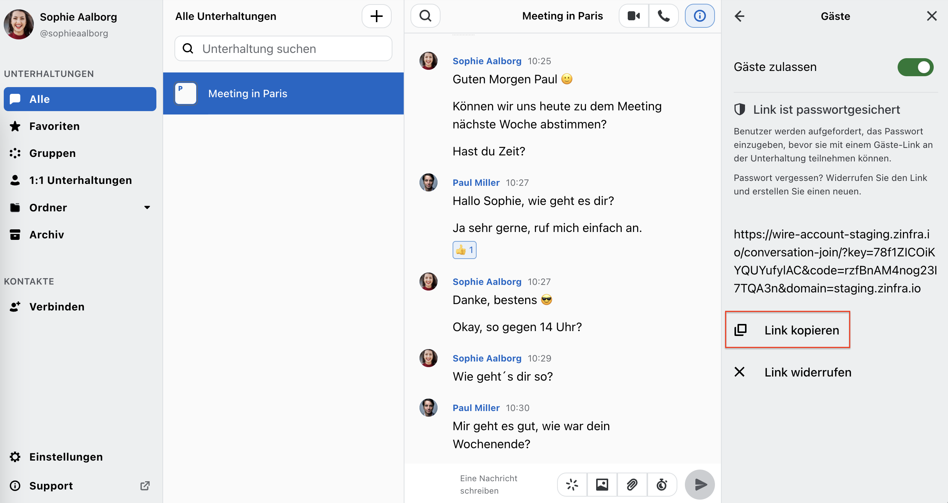Image resolution: width=948 pixels, height=503 pixels.
Task: Click Paul Miller's avatar on the 10:30 message
Action: (429, 408)
